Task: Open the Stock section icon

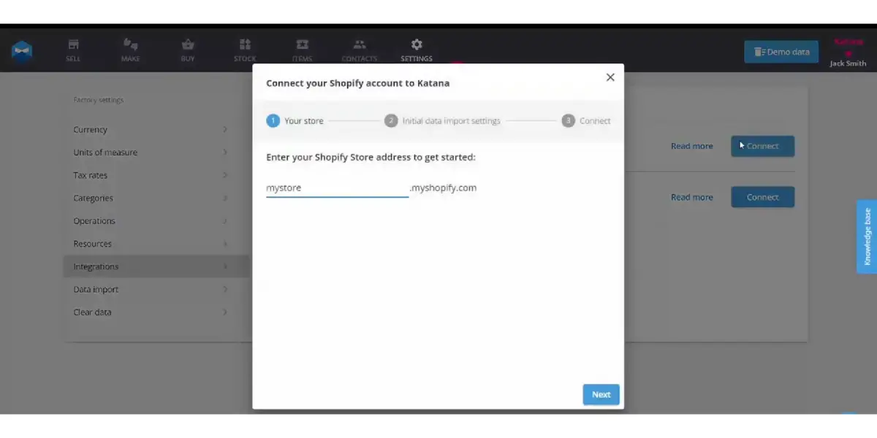Action: pyautogui.click(x=245, y=45)
